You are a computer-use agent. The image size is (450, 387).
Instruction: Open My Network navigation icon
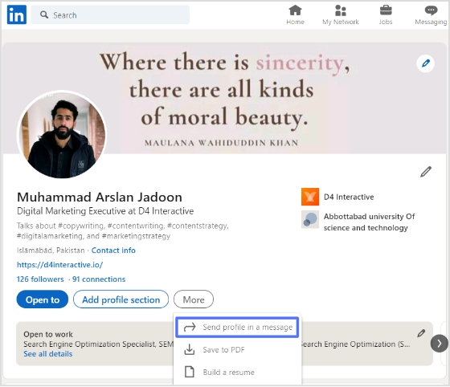coord(341,14)
